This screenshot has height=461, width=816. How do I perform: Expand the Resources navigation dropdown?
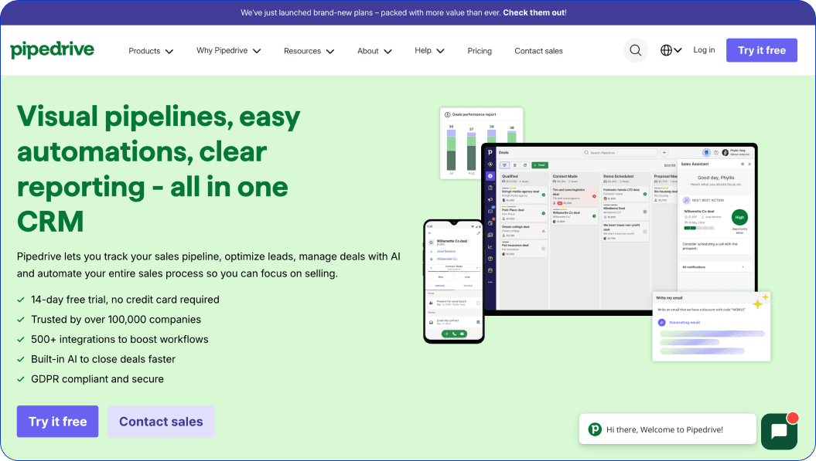[309, 51]
